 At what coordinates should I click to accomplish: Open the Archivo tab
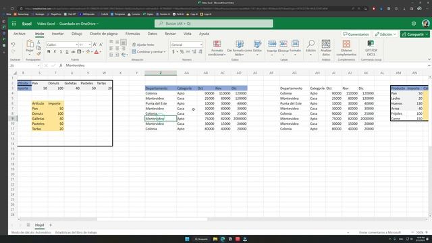tap(20, 34)
